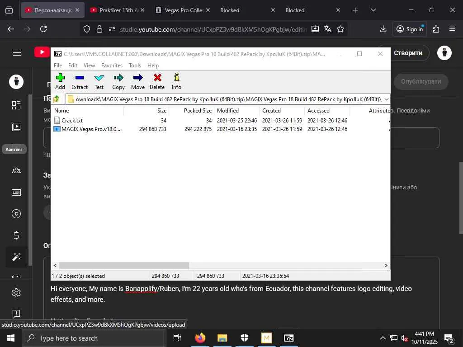Click the site padlock icon
Screen dimensions: 463x347
tap(99, 29)
